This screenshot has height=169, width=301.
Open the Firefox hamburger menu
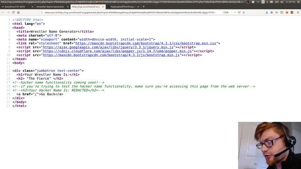(298, 13)
